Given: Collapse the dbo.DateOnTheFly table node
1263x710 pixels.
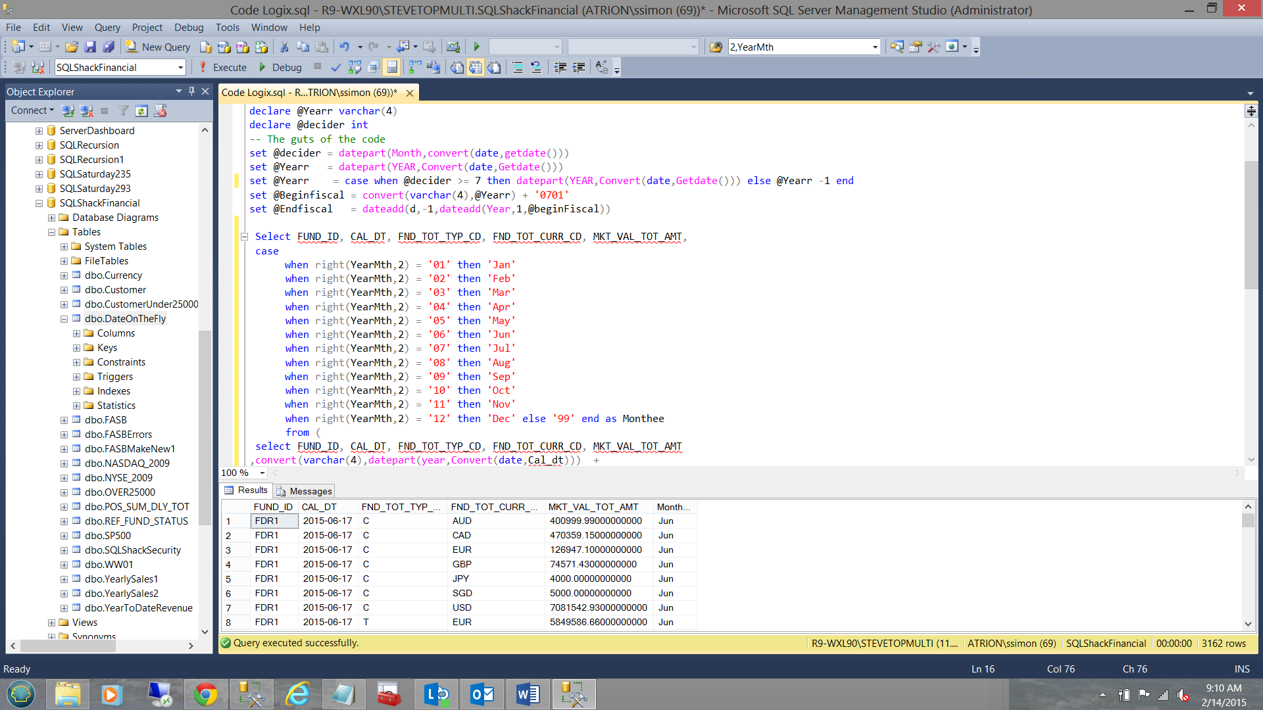Looking at the screenshot, I should [64, 319].
